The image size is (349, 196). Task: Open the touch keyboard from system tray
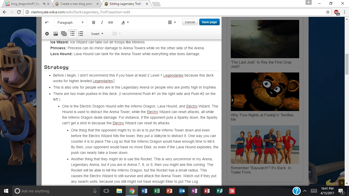[314, 191]
